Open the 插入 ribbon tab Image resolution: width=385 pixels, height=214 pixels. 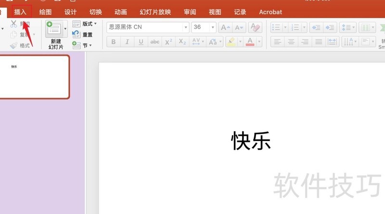(x=20, y=12)
